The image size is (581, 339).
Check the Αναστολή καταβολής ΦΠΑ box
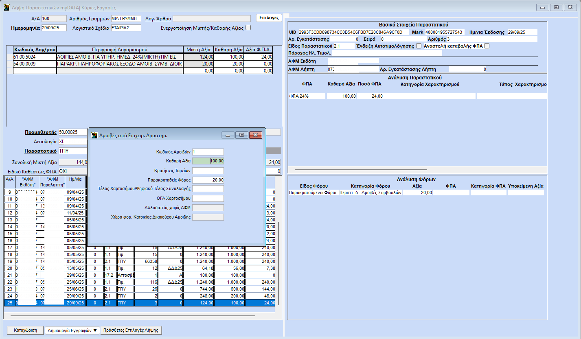tap(486, 46)
